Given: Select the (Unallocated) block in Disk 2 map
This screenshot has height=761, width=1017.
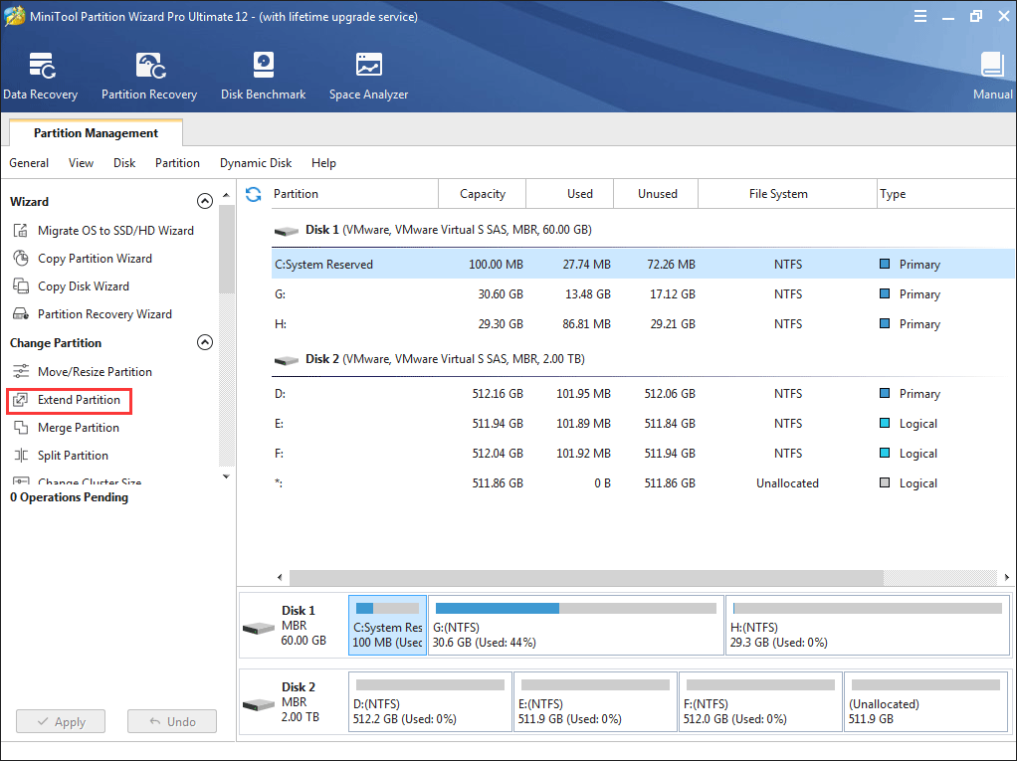Looking at the screenshot, I should pos(925,702).
